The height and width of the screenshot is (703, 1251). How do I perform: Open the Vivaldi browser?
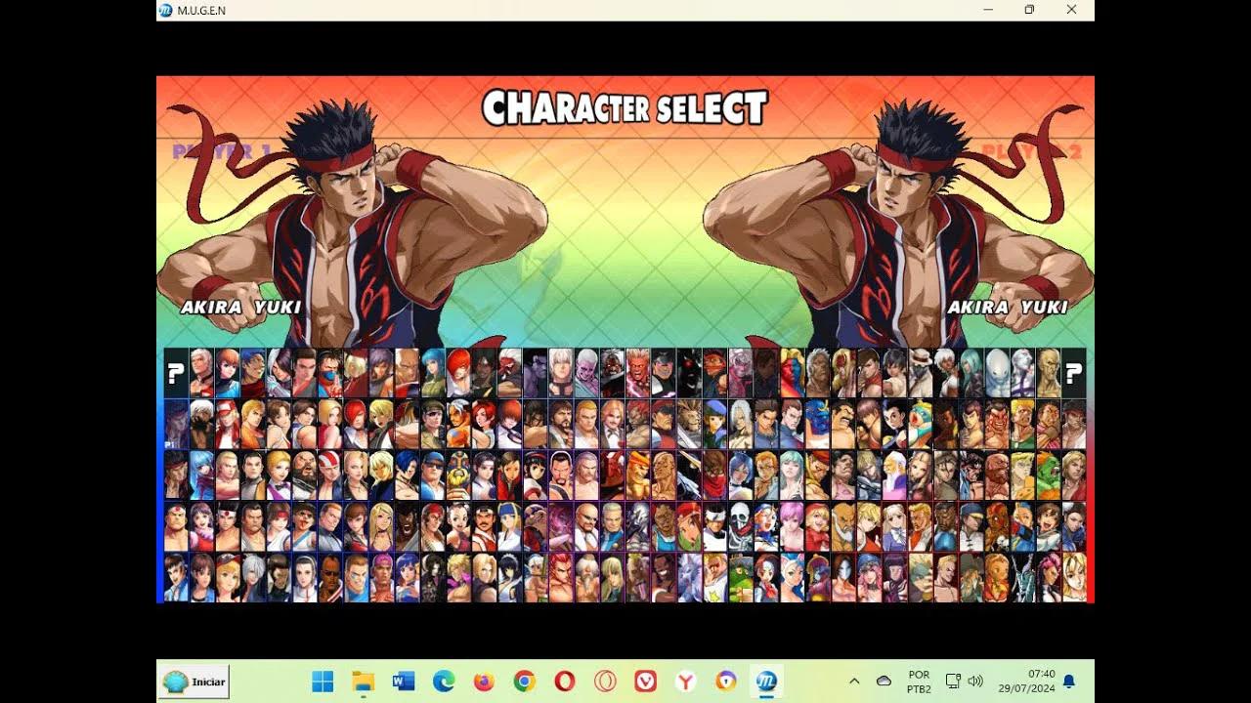click(645, 682)
